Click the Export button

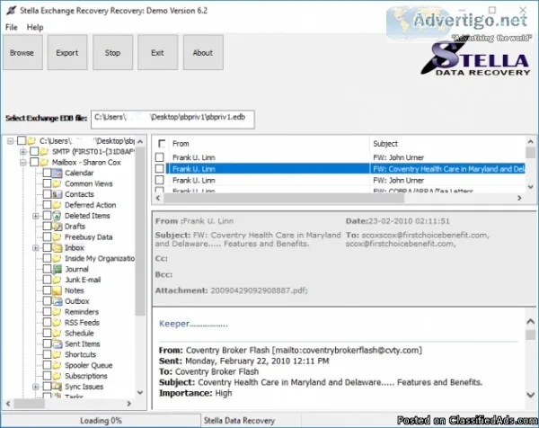pos(67,52)
